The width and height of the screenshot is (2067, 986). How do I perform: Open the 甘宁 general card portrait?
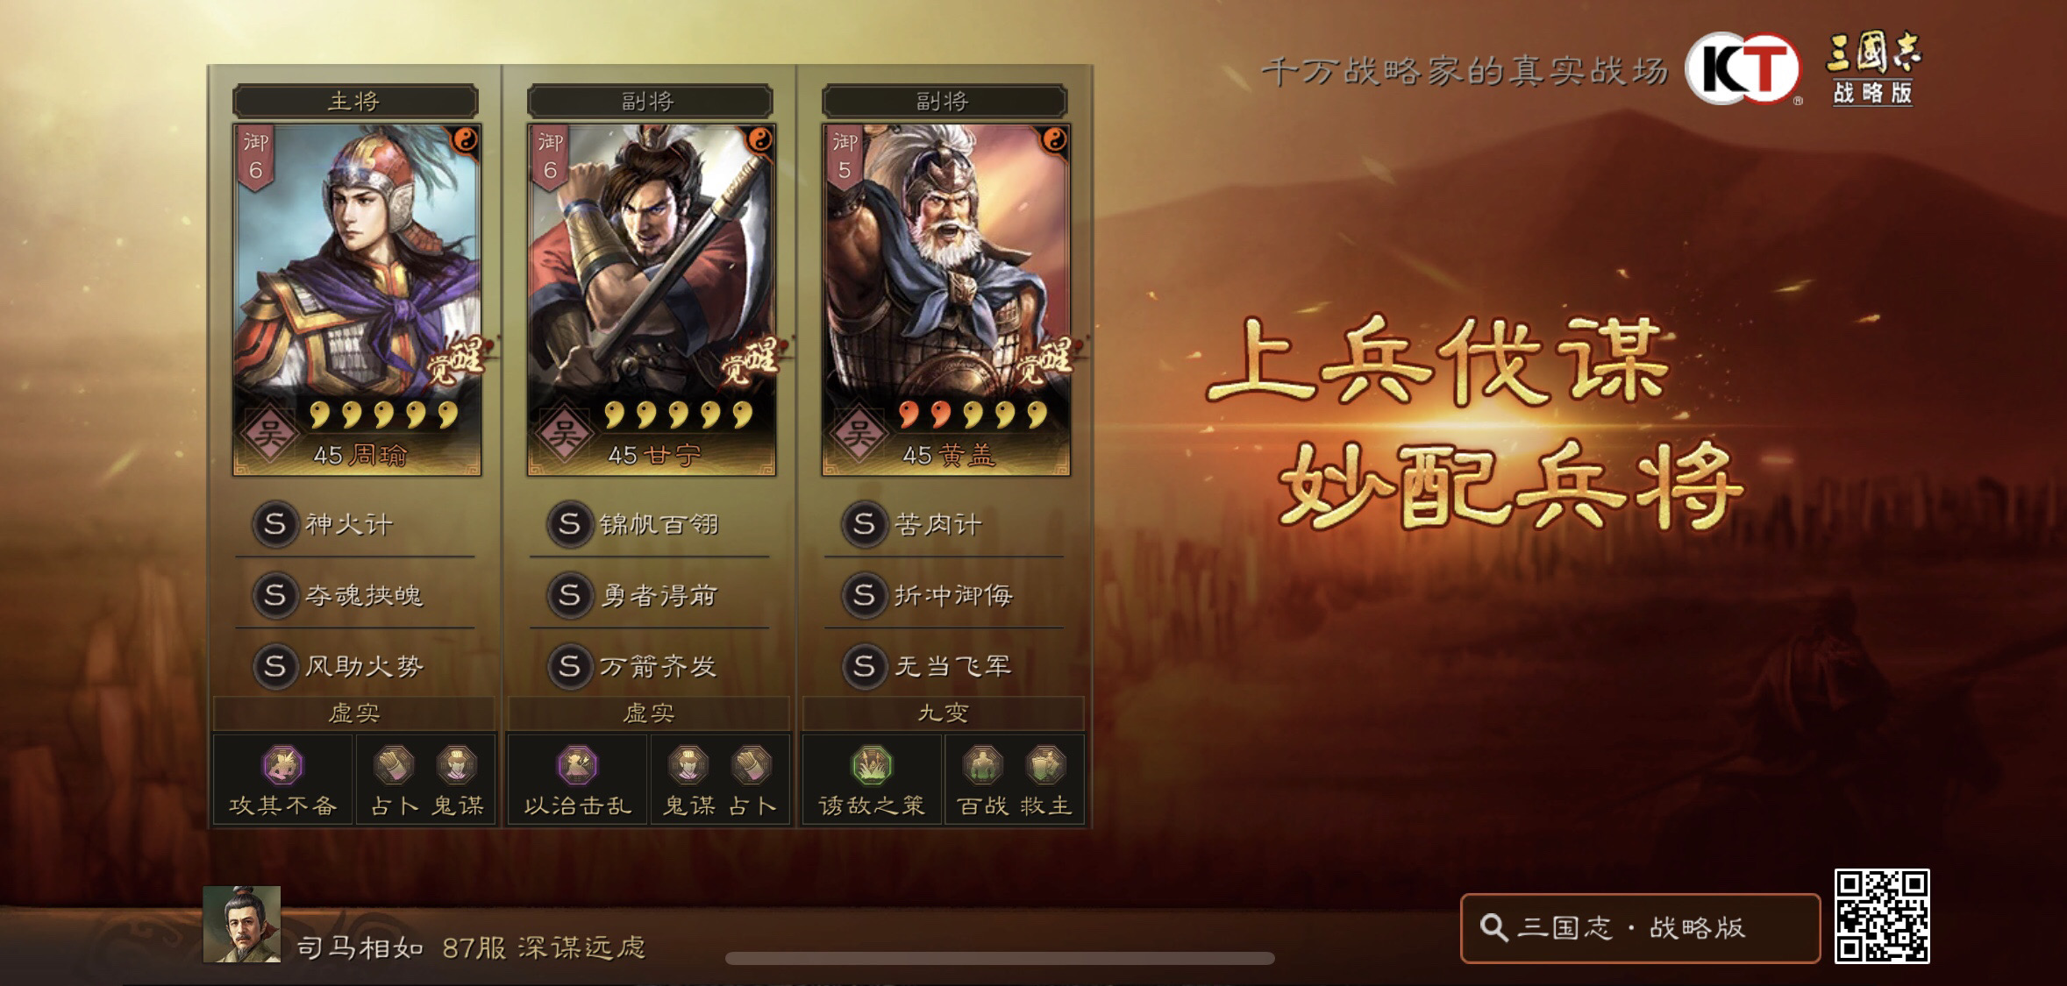point(651,300)
